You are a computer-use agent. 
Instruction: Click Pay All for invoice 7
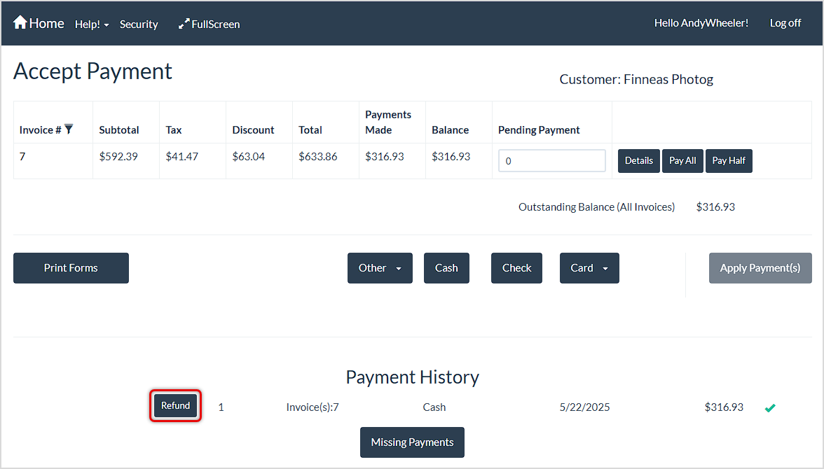[x=682, y=160]
